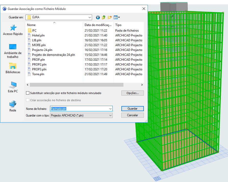The image size is (228, 182).
Task: Sort by Data de modificação column
Action: (x=98, y=25)
